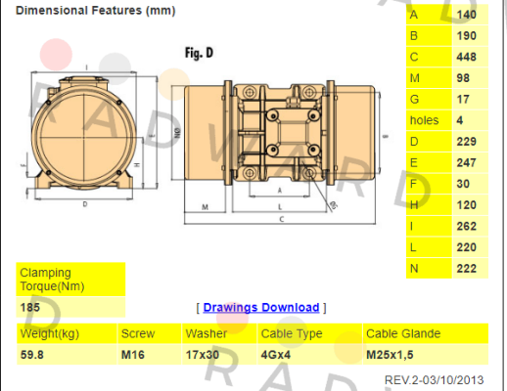Open the Drawings Download link
Image resolution: width=507 pixels, height=391 pixels.
tap(261, 307)
